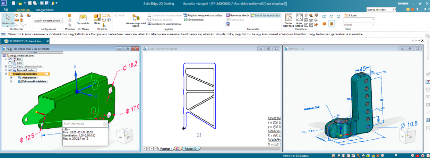The width and height of the screenshot is (430, 158).
Task: Uncheck the Tervezett testek checkbox
Action: tap(10, 70)
